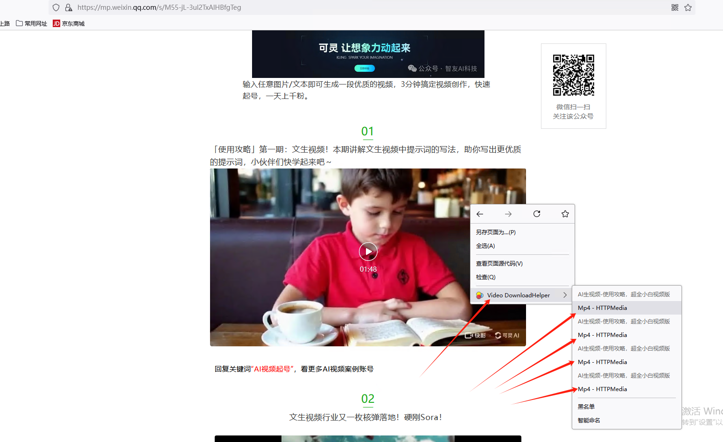Choose 智能命名 in DownloadHelper submenu
Screen dimensions: 723x442
tap(627, 420)
